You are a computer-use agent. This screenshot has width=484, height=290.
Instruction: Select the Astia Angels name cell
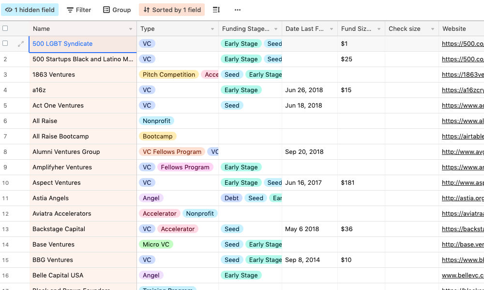pyautogui.click(x=83, y=198)
